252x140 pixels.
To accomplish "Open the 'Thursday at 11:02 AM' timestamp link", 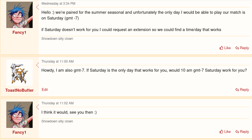I will coord(58,103).
